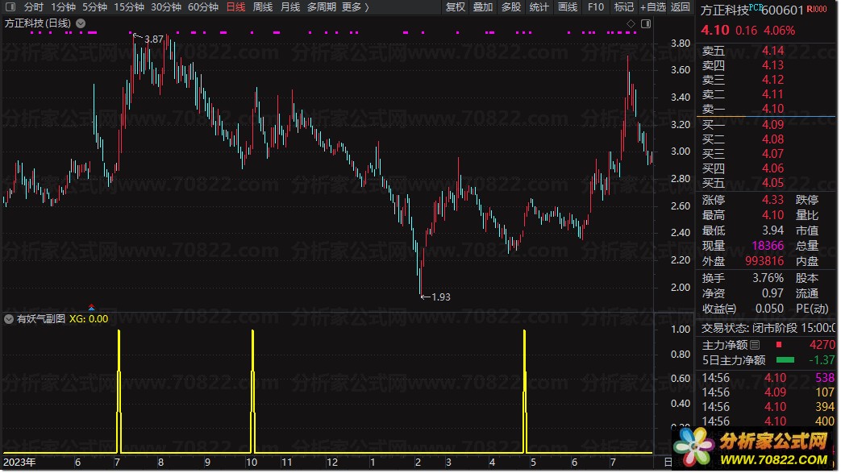Screen dimensions: 841x473
Task: Click the 复权 adjustment button
Action: point(456,7)
